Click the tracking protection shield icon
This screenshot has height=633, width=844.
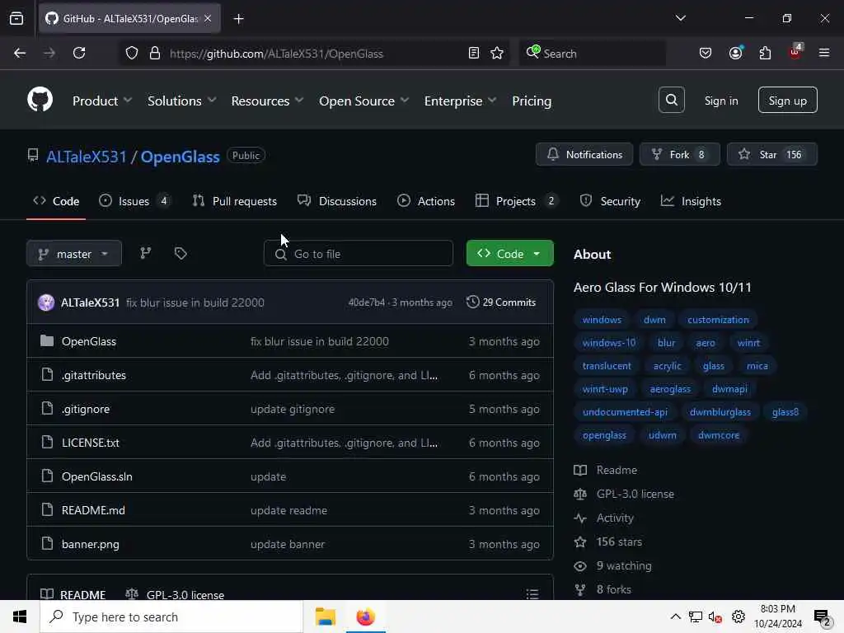pyautogui.click(x=132, y=53)
